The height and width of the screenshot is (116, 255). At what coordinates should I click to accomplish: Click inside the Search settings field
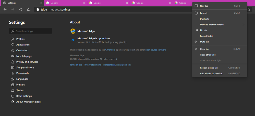(31, 31)
